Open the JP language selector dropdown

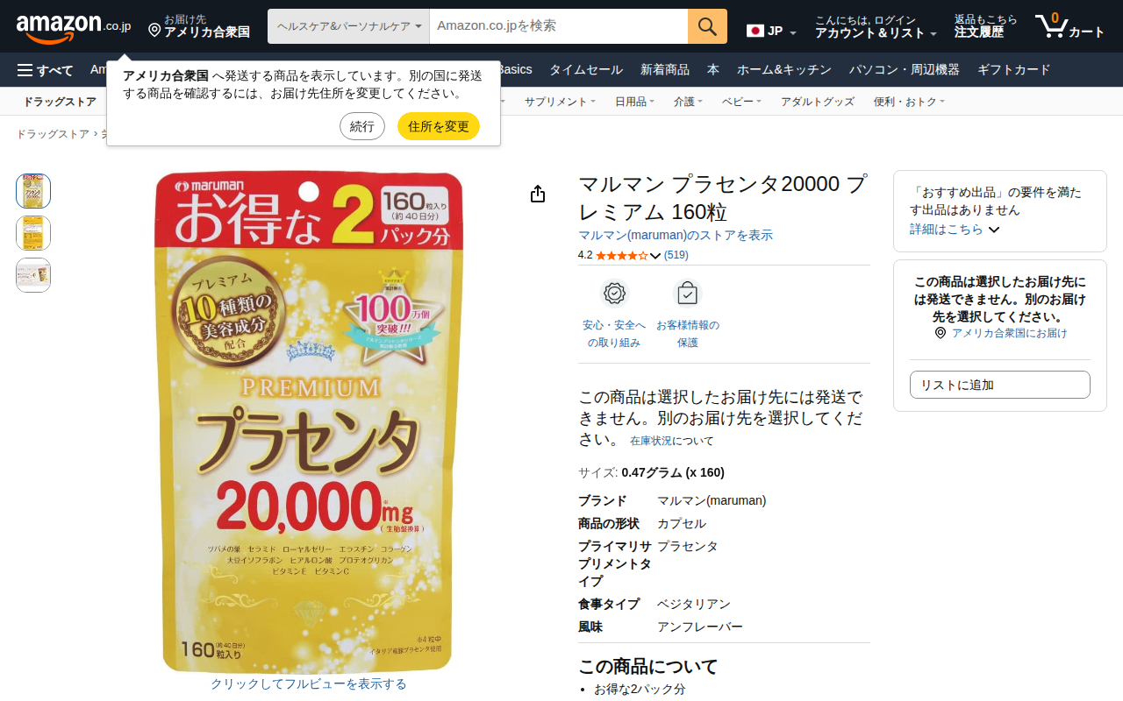[771, 31]
